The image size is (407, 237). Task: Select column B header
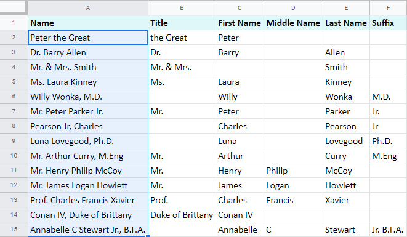[x=182, y=7]
